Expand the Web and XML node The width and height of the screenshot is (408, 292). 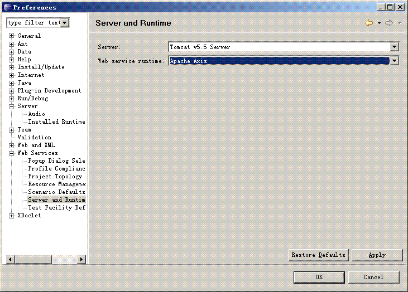click(x=11, y=145)
